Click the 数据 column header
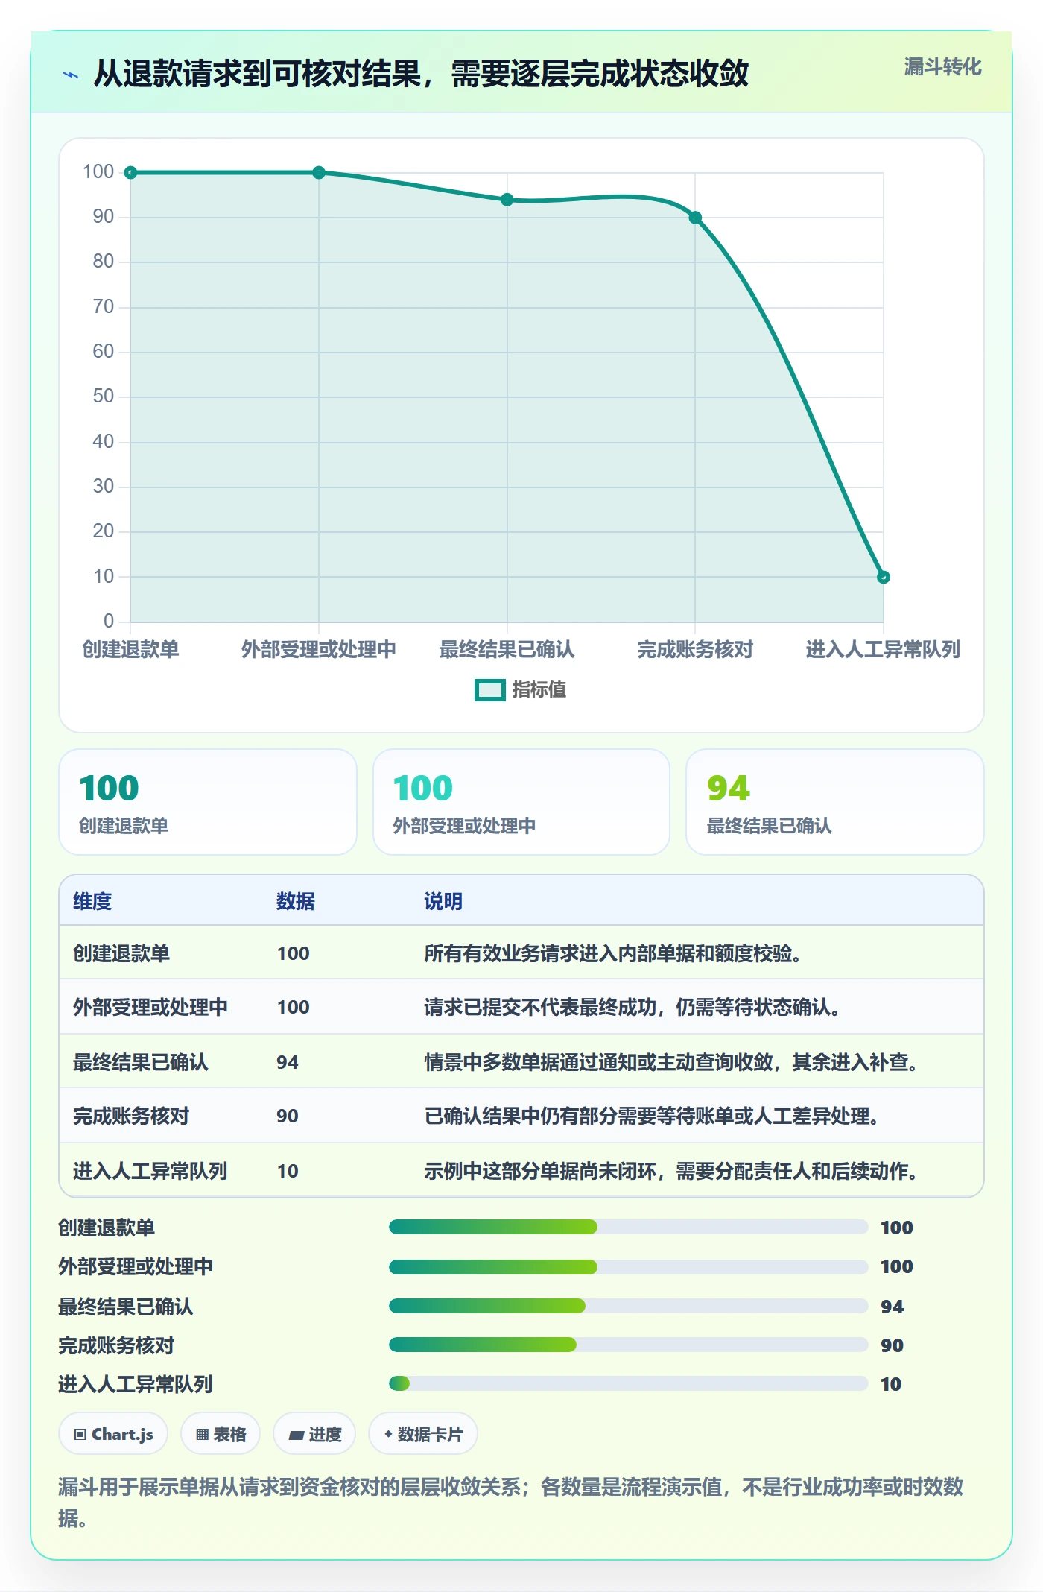This screenshot has width=1043, height=1592. [296, 902]
